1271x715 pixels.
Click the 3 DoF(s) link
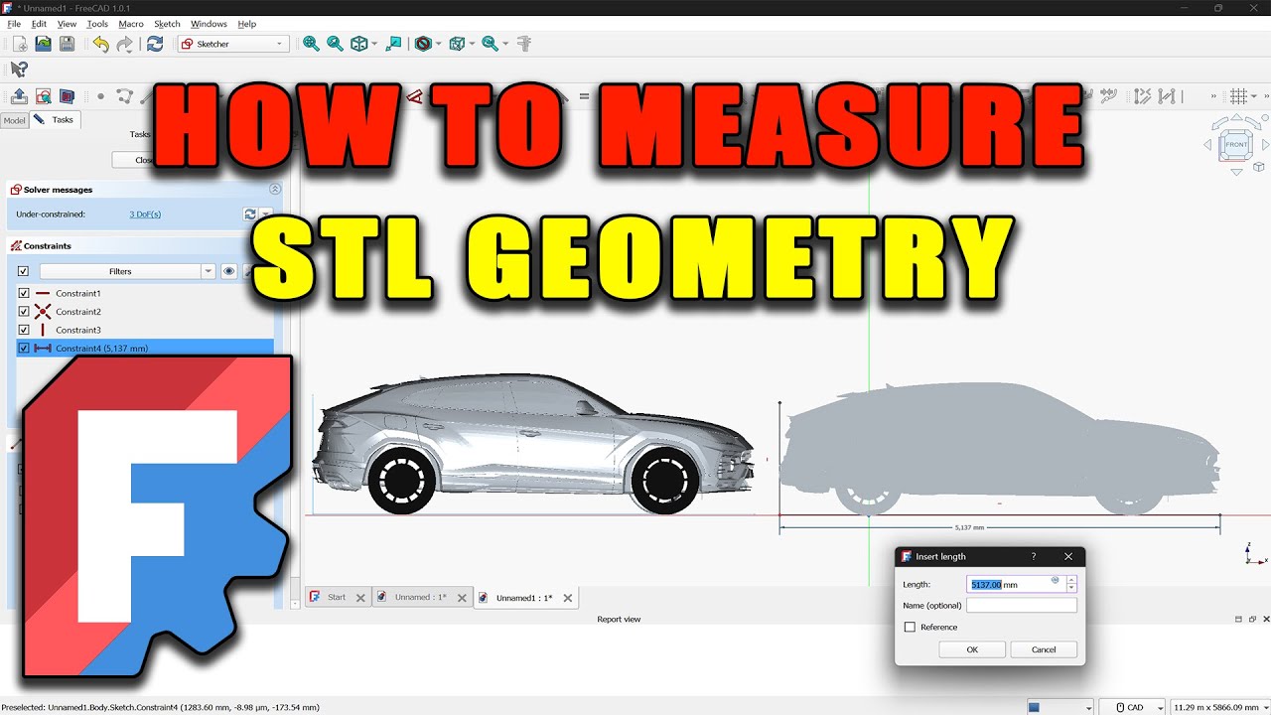(x=145, y=214)
